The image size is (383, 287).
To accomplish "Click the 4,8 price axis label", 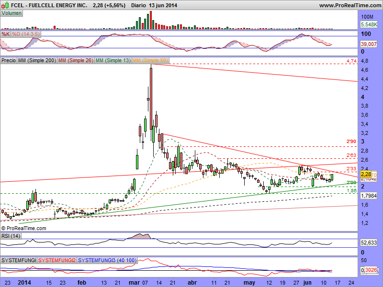I will pos(364,61).
